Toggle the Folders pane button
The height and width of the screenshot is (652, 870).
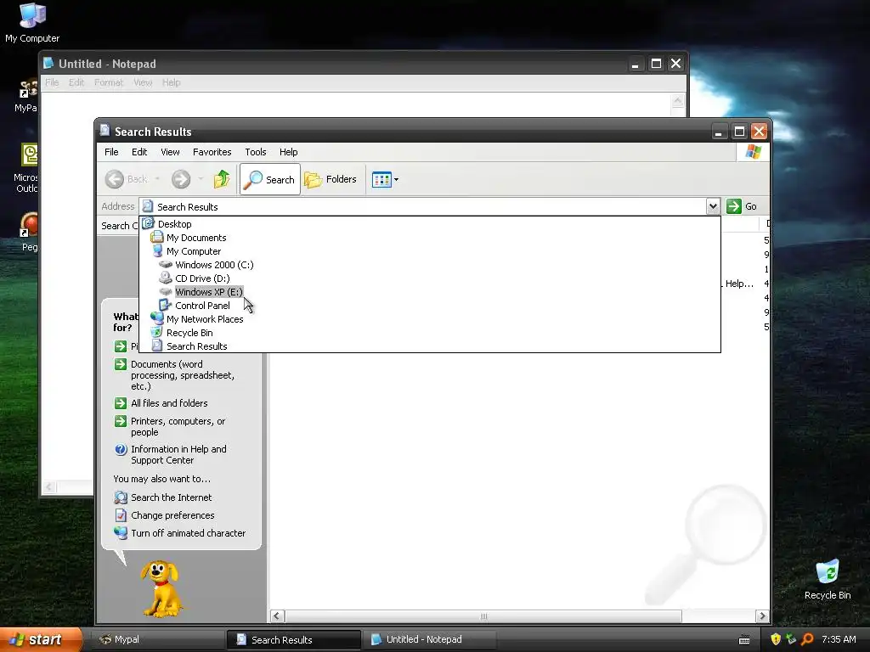[330, 179]
